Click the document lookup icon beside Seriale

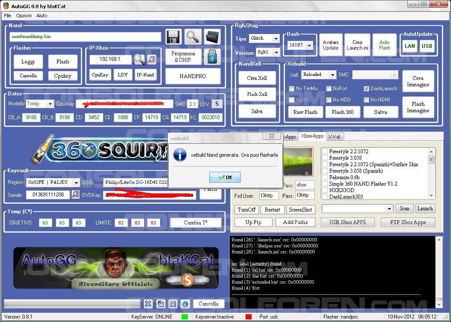point(76,195)
